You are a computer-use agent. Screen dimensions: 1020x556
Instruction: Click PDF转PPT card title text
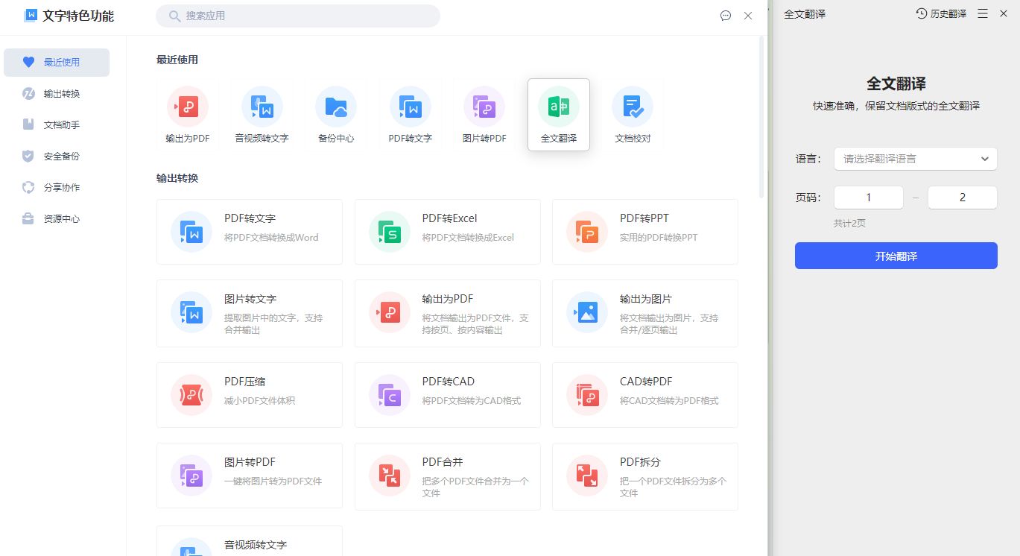coord(644,218)
